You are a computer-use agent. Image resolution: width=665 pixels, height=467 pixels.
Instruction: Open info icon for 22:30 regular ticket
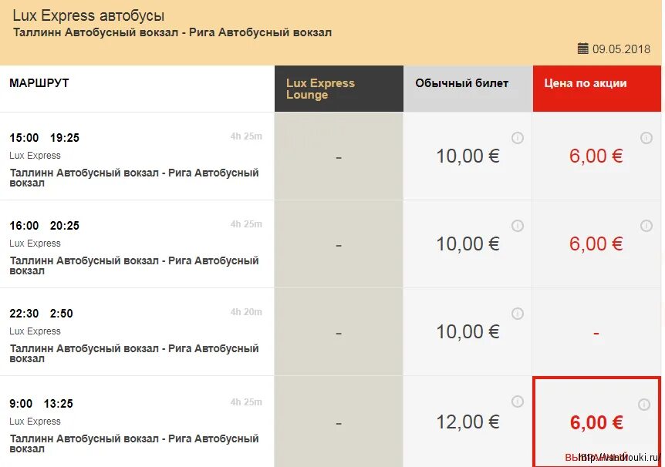tap(518, 314)
